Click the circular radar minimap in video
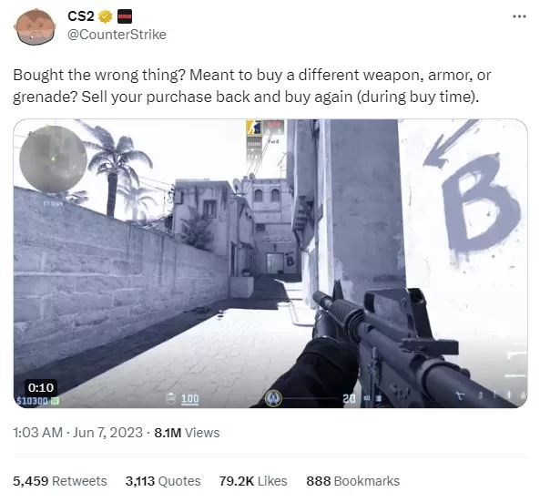This screenshot has height=502, width=540. point(53,159)
